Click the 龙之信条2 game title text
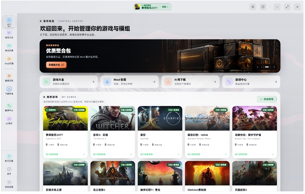 click(99, 190)
